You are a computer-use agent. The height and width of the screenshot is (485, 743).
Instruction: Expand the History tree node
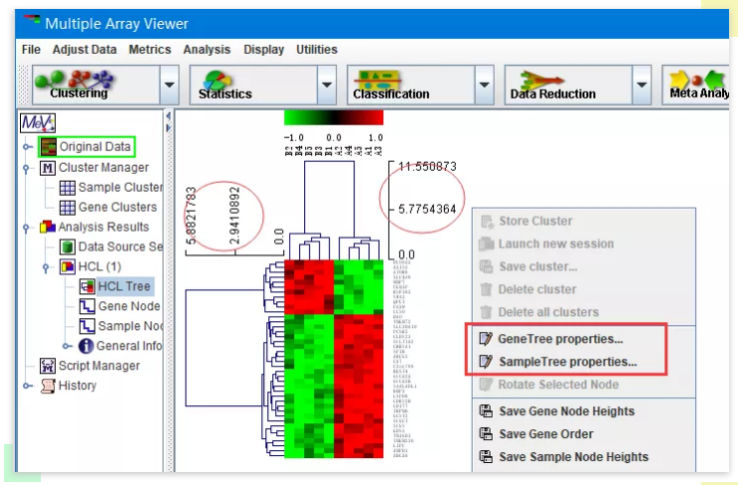(x=27, y=386)
